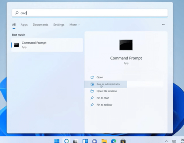
Task: Select Command Prompt best match result
Action: click(47, 45)
